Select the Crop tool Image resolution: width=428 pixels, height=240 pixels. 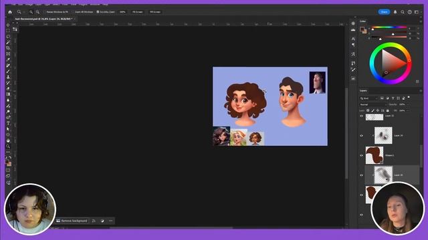click(8, 48)
